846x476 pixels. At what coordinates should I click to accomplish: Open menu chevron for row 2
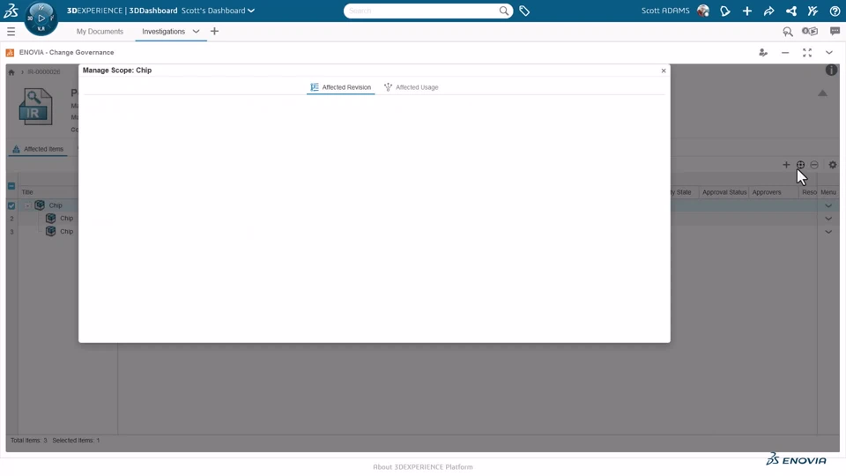pyautogui.click(x=828, y=219)
